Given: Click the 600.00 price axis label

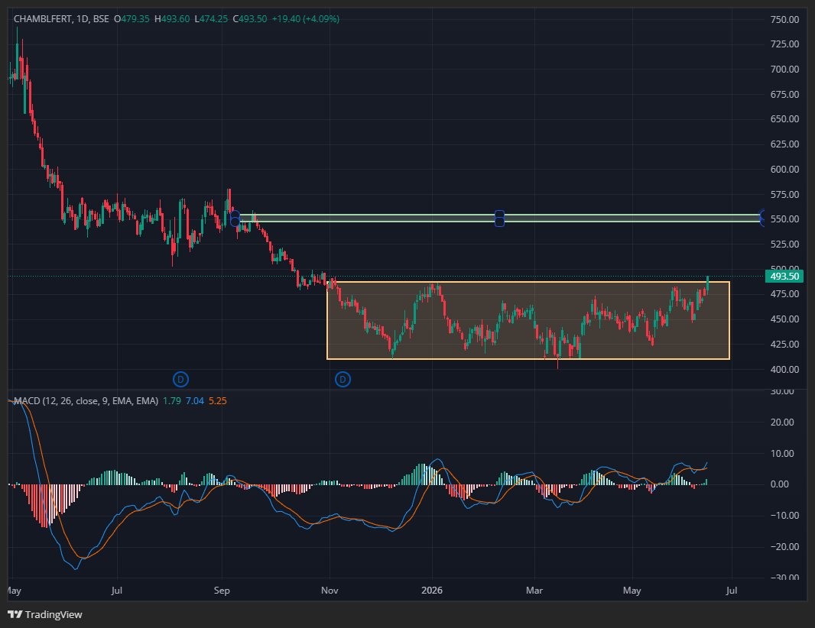Looking at the screenshot, I should (784, 169).
